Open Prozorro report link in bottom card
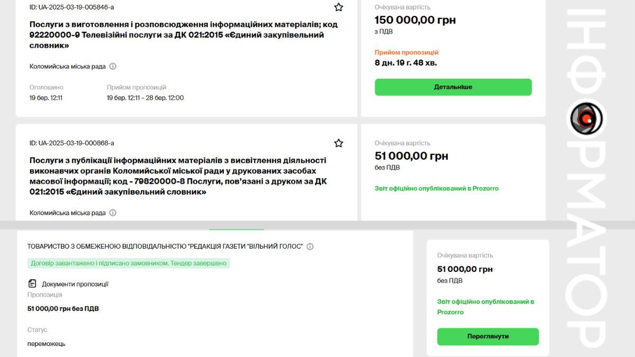 pyautogui.click(x=485, y=306)
